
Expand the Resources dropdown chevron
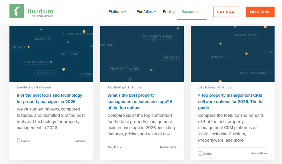pyautogui.click(x=201, y=12)
